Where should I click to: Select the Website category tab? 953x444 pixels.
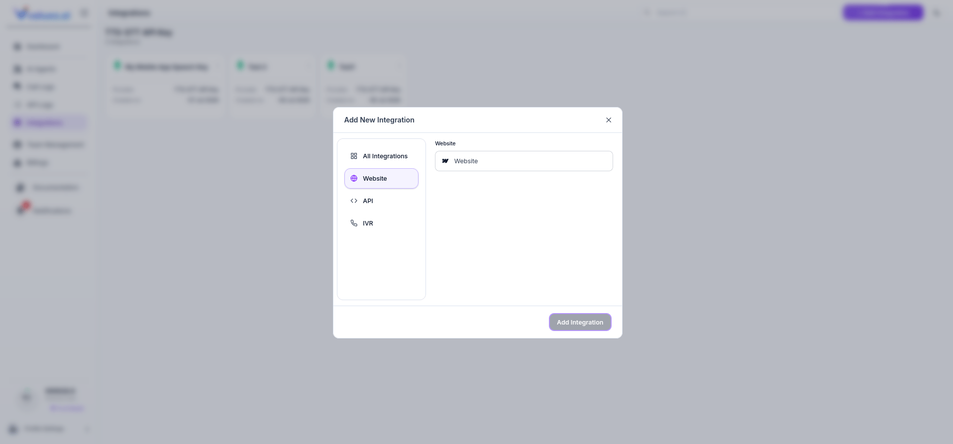[381, 179]
